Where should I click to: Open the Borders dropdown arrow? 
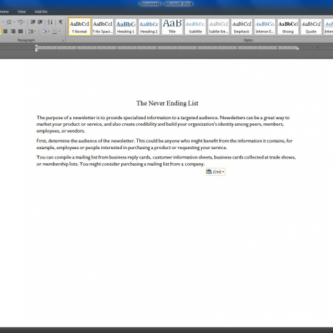59,31
